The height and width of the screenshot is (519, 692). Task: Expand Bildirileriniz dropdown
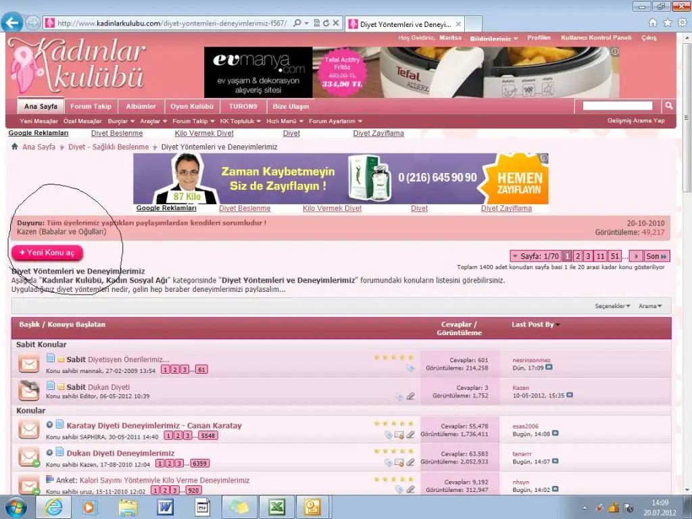(494, 39)
